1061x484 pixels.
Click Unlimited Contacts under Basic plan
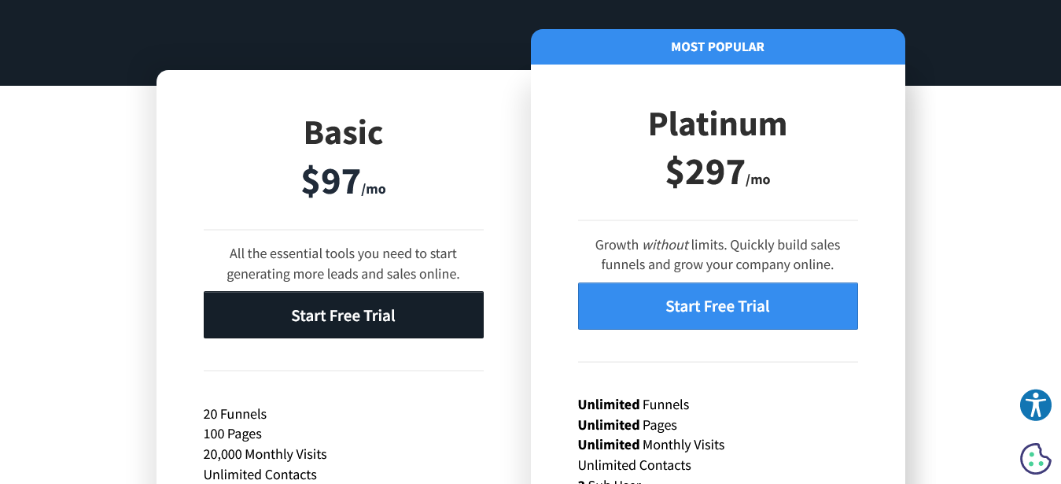point(260,474)
